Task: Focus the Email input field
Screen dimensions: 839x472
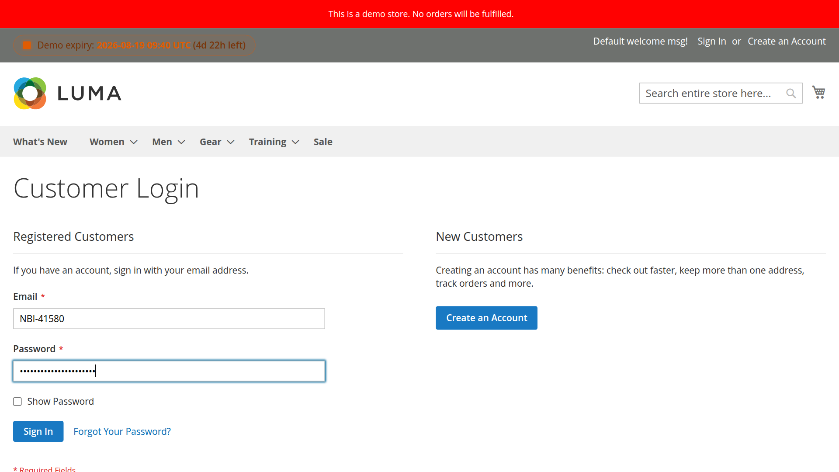Action: tap(169, 319)
